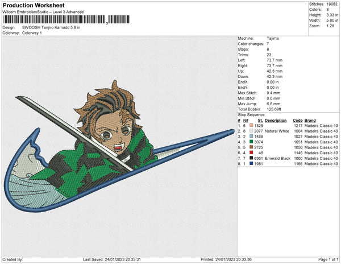Image resolution: width=341 pixels, height=264 pixels.
Task: Click the 'Production Worksheet' heading
Action: tap(34, 6)
